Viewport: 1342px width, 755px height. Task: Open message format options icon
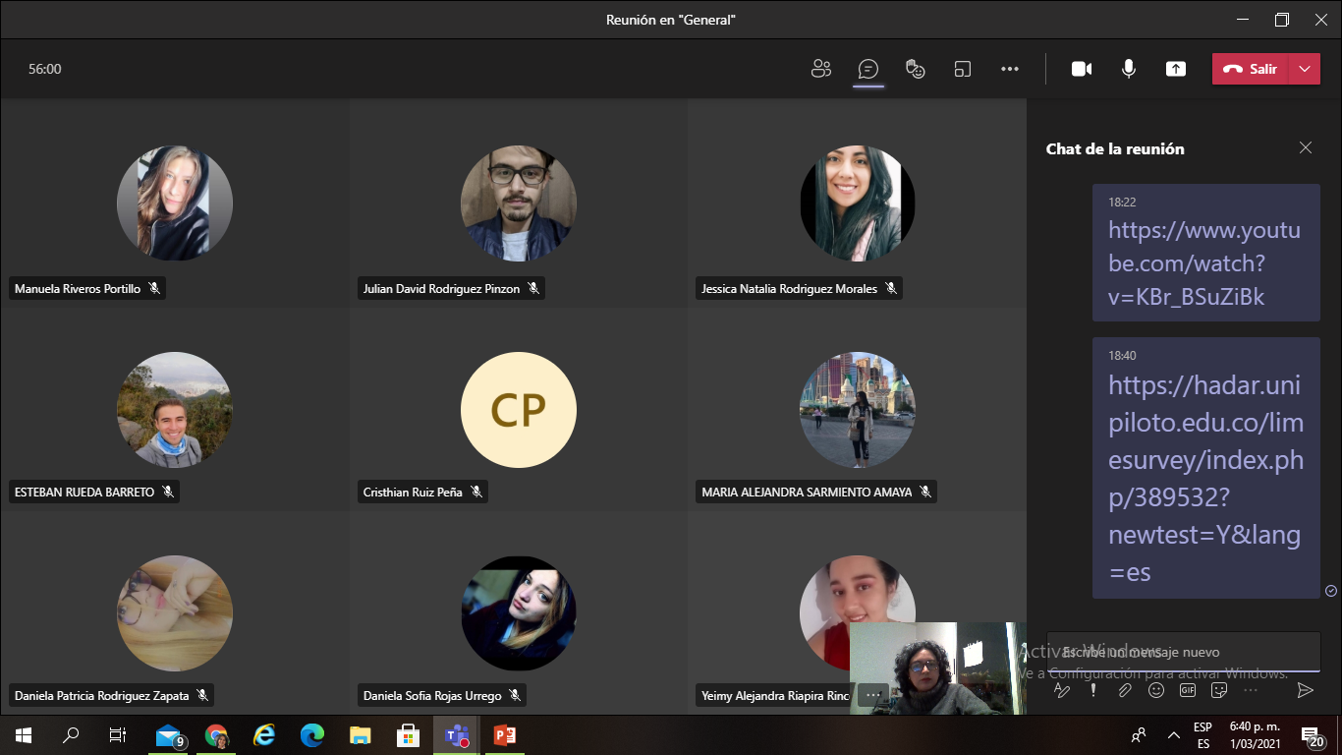coord(1061,690)
